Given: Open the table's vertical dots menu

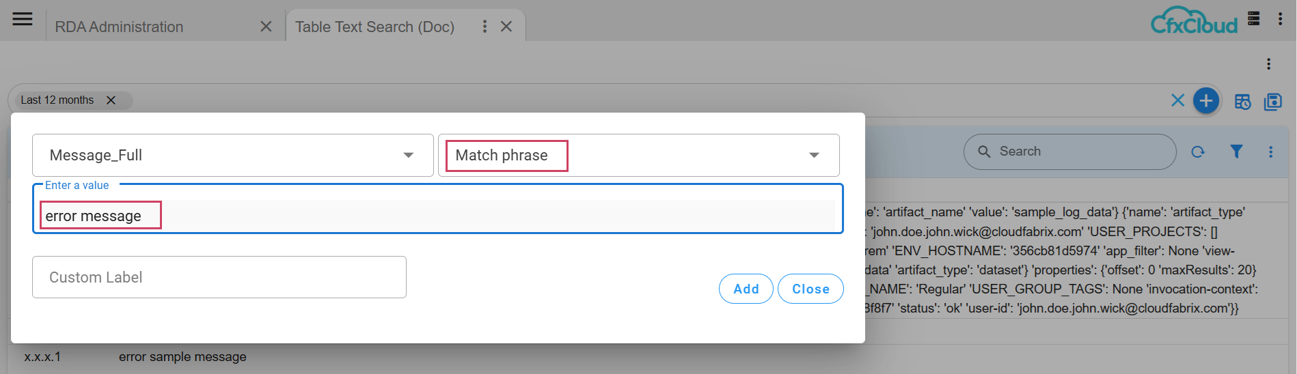Looking at the screenshot, I should coord(1270,152).
